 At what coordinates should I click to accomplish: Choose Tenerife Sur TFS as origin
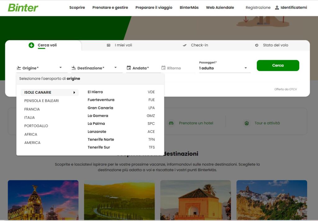[121, 147]
